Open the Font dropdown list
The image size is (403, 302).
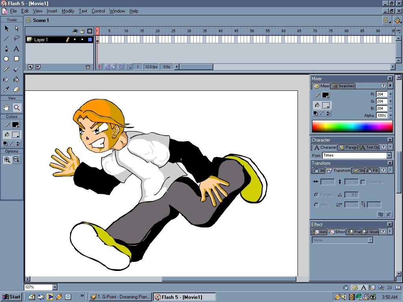coord(389,155)
